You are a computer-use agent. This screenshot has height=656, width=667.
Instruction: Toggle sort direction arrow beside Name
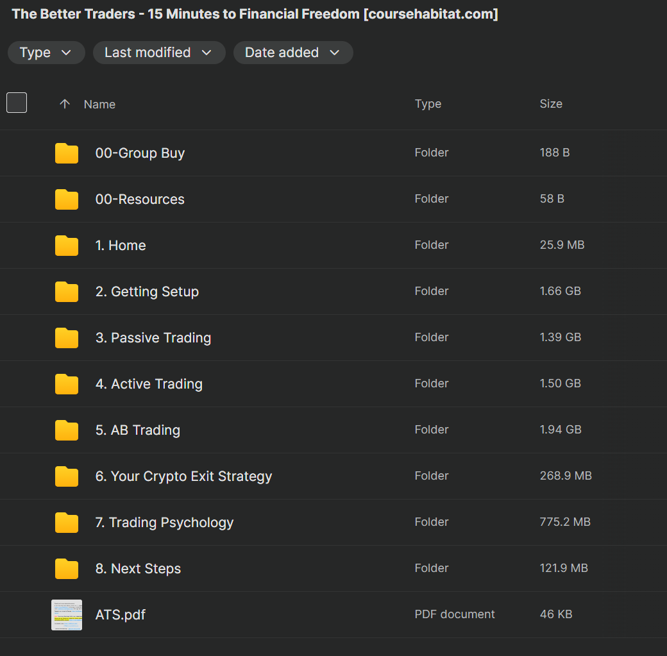click(x=65, y=104)
